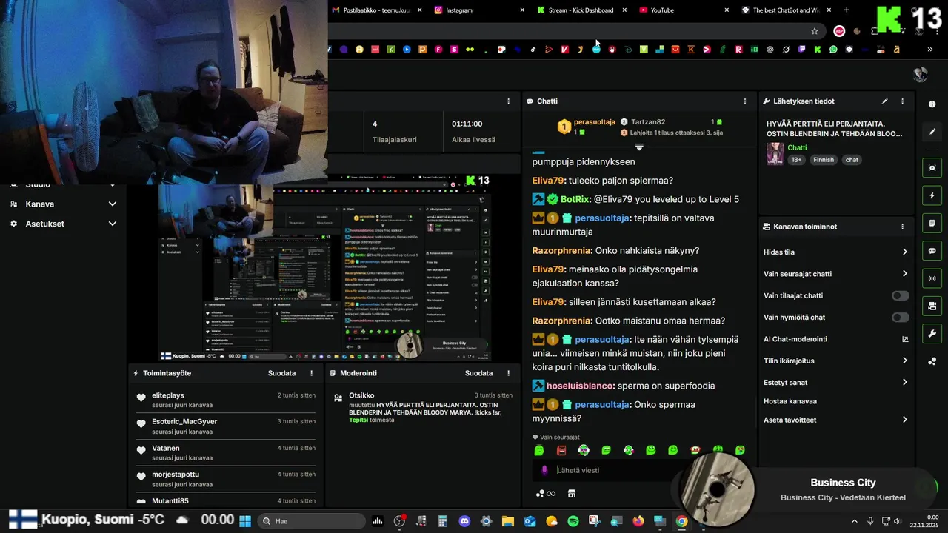Open the AI Chat-moderointi stats icon
The image size is (948, 533).
[904, 339]
